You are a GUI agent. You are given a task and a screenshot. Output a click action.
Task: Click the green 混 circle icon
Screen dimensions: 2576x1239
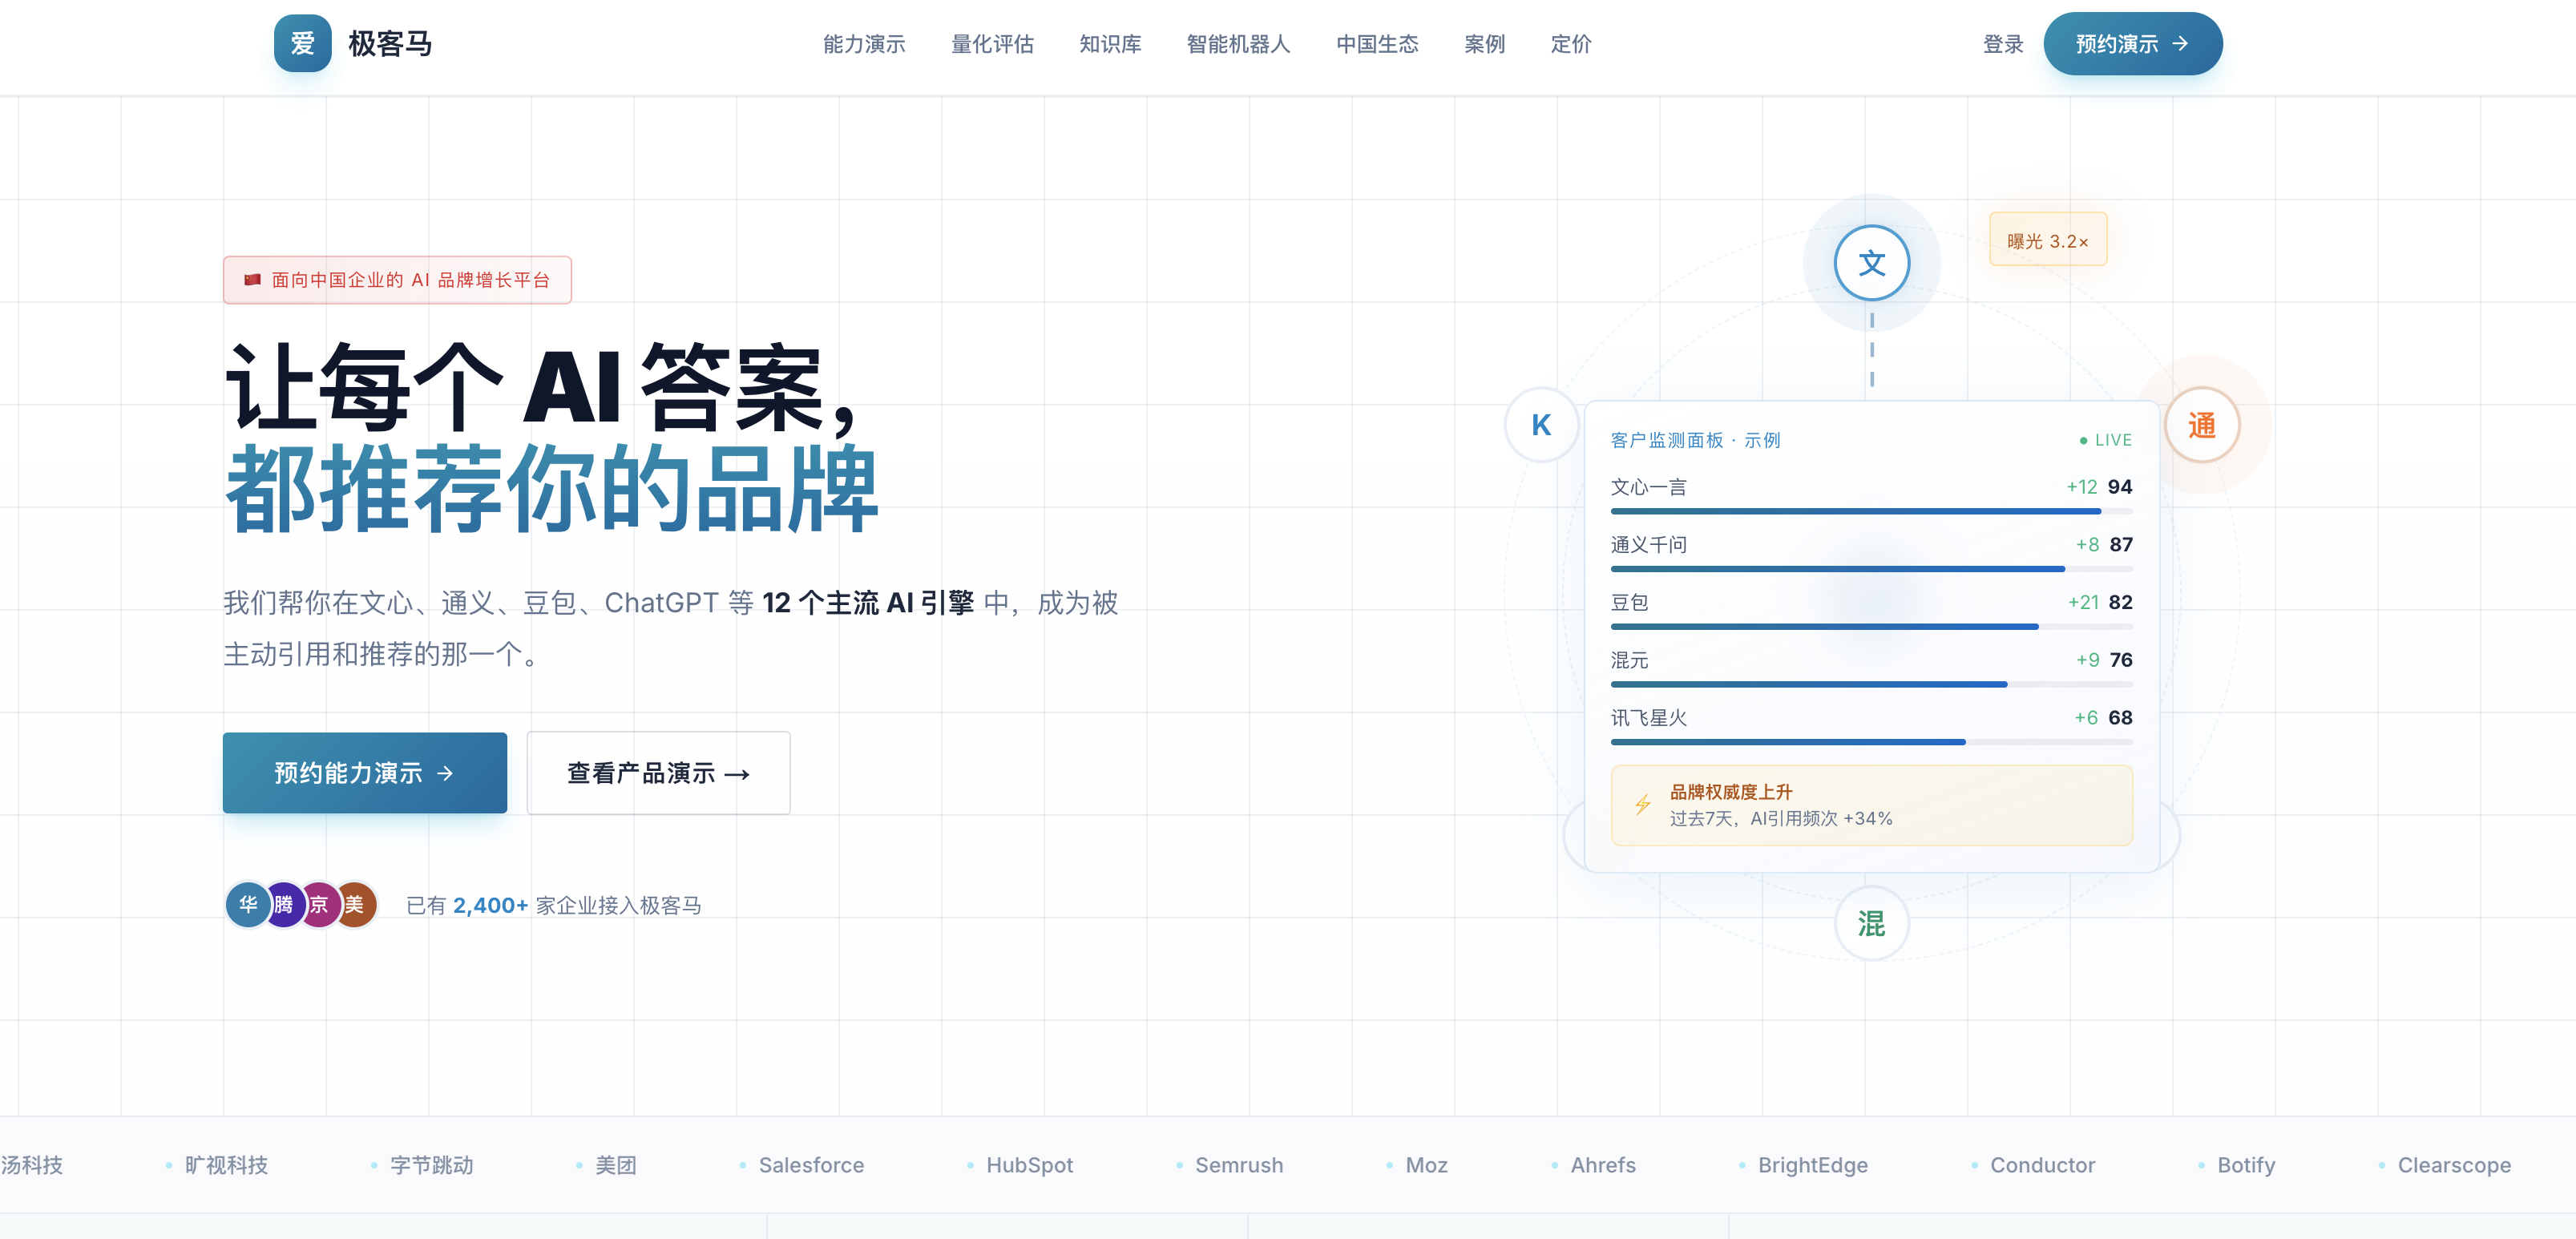1871,923
